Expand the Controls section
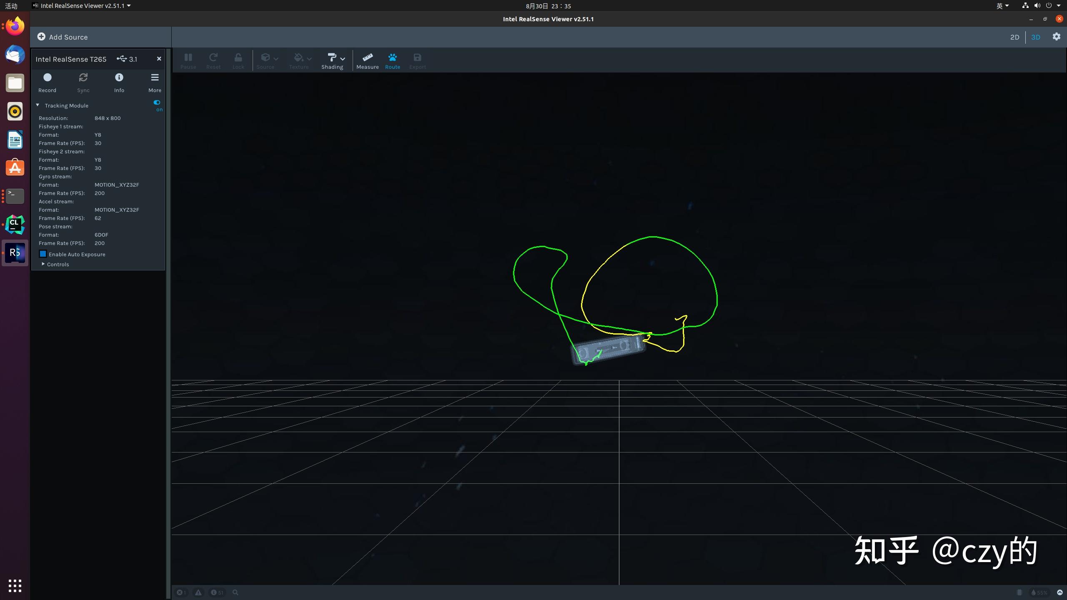This screenshot has height=600, width=1067. 43,264
